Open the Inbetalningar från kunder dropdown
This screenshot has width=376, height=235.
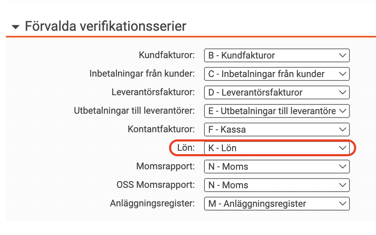coord(277,74)
